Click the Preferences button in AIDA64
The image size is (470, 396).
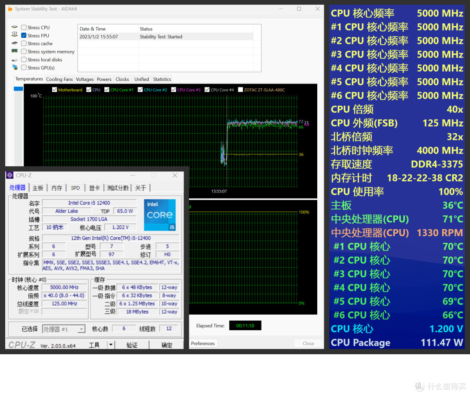[203, 343]
